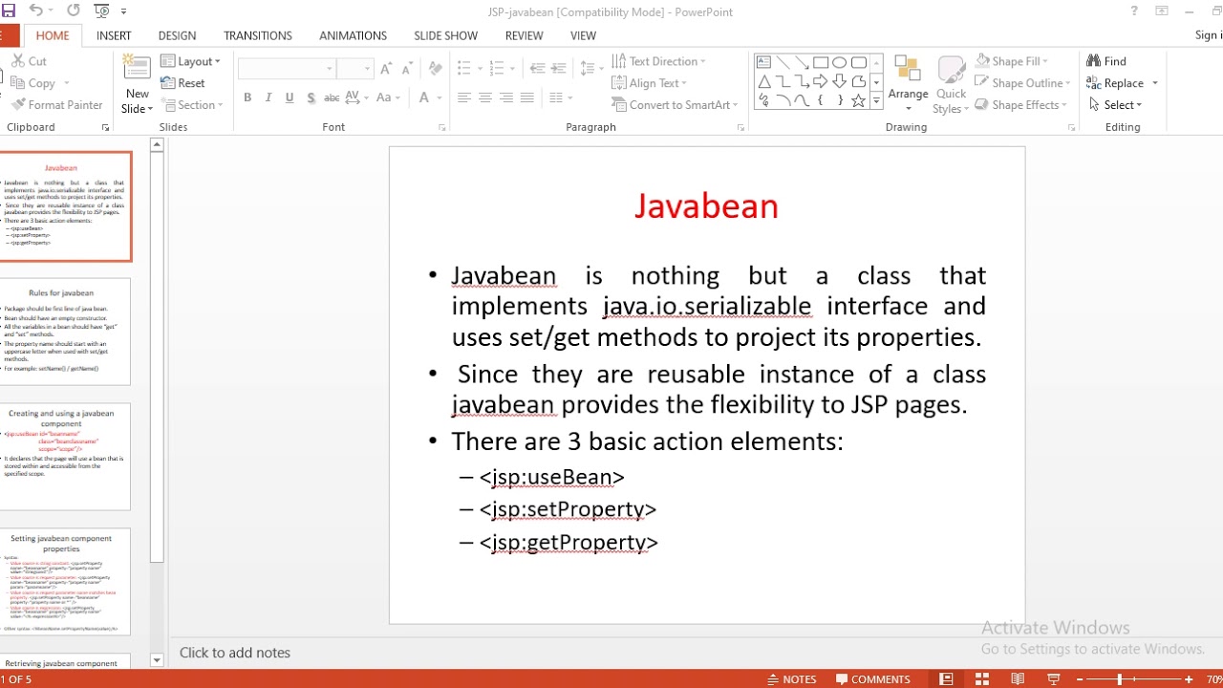1223x688 pixels.
Task: Toggle the NOTES pane button
Action: (791, 679)
